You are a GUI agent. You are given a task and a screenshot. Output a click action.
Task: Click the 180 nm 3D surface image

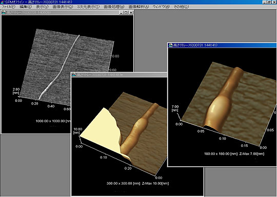click(x=228, y=104)
